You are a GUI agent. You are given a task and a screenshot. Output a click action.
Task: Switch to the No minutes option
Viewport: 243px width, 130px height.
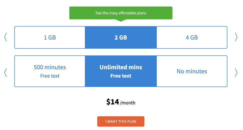(x=192, y=71)
